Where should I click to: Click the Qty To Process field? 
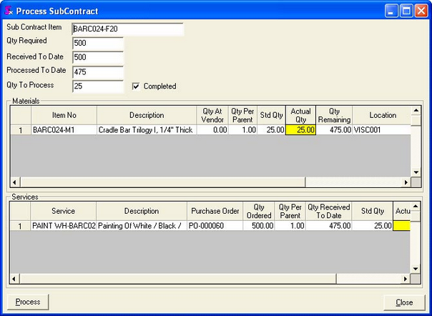click(97, 87)
